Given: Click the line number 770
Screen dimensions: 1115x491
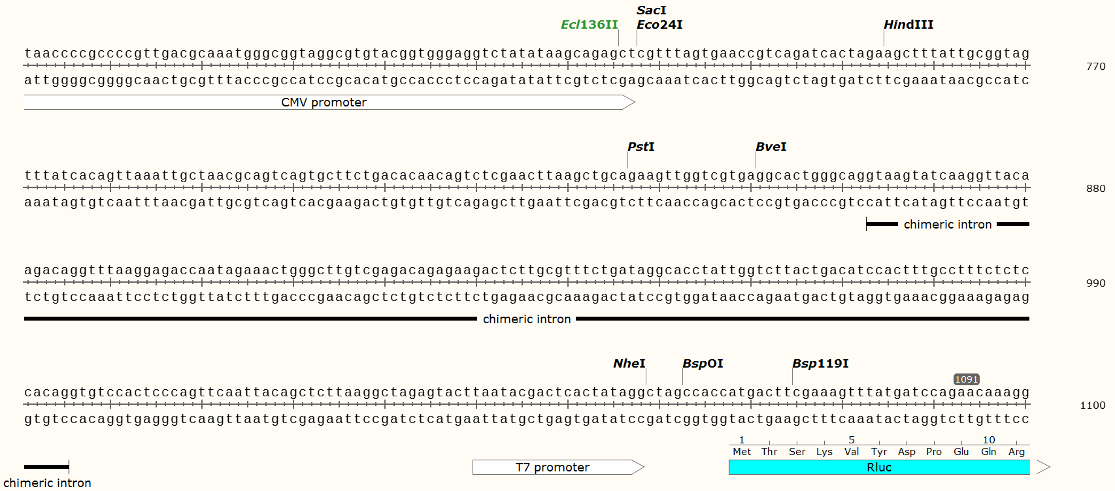Looking at the screenshot, I should pos(1095,67).
